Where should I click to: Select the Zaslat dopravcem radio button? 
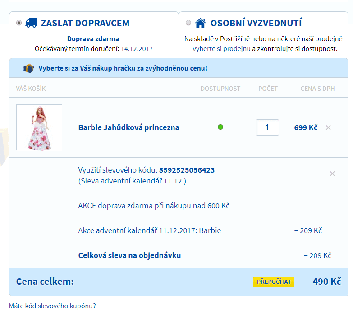pyautogui.click(x=19, y=23)
